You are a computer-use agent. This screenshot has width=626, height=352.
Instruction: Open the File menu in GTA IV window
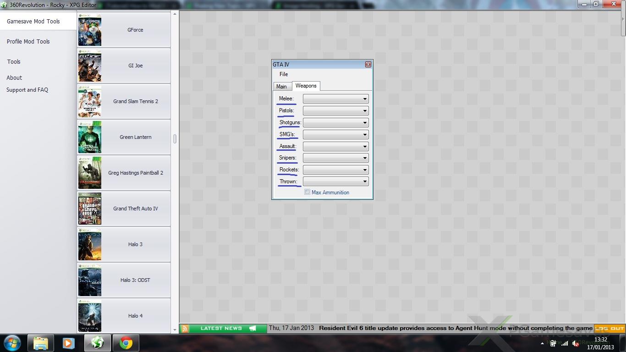tap(284, 74)
